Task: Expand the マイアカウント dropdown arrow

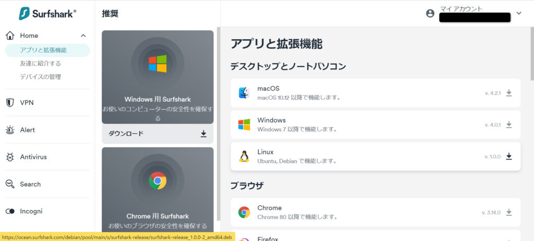Action: click(x=519, y=13)
